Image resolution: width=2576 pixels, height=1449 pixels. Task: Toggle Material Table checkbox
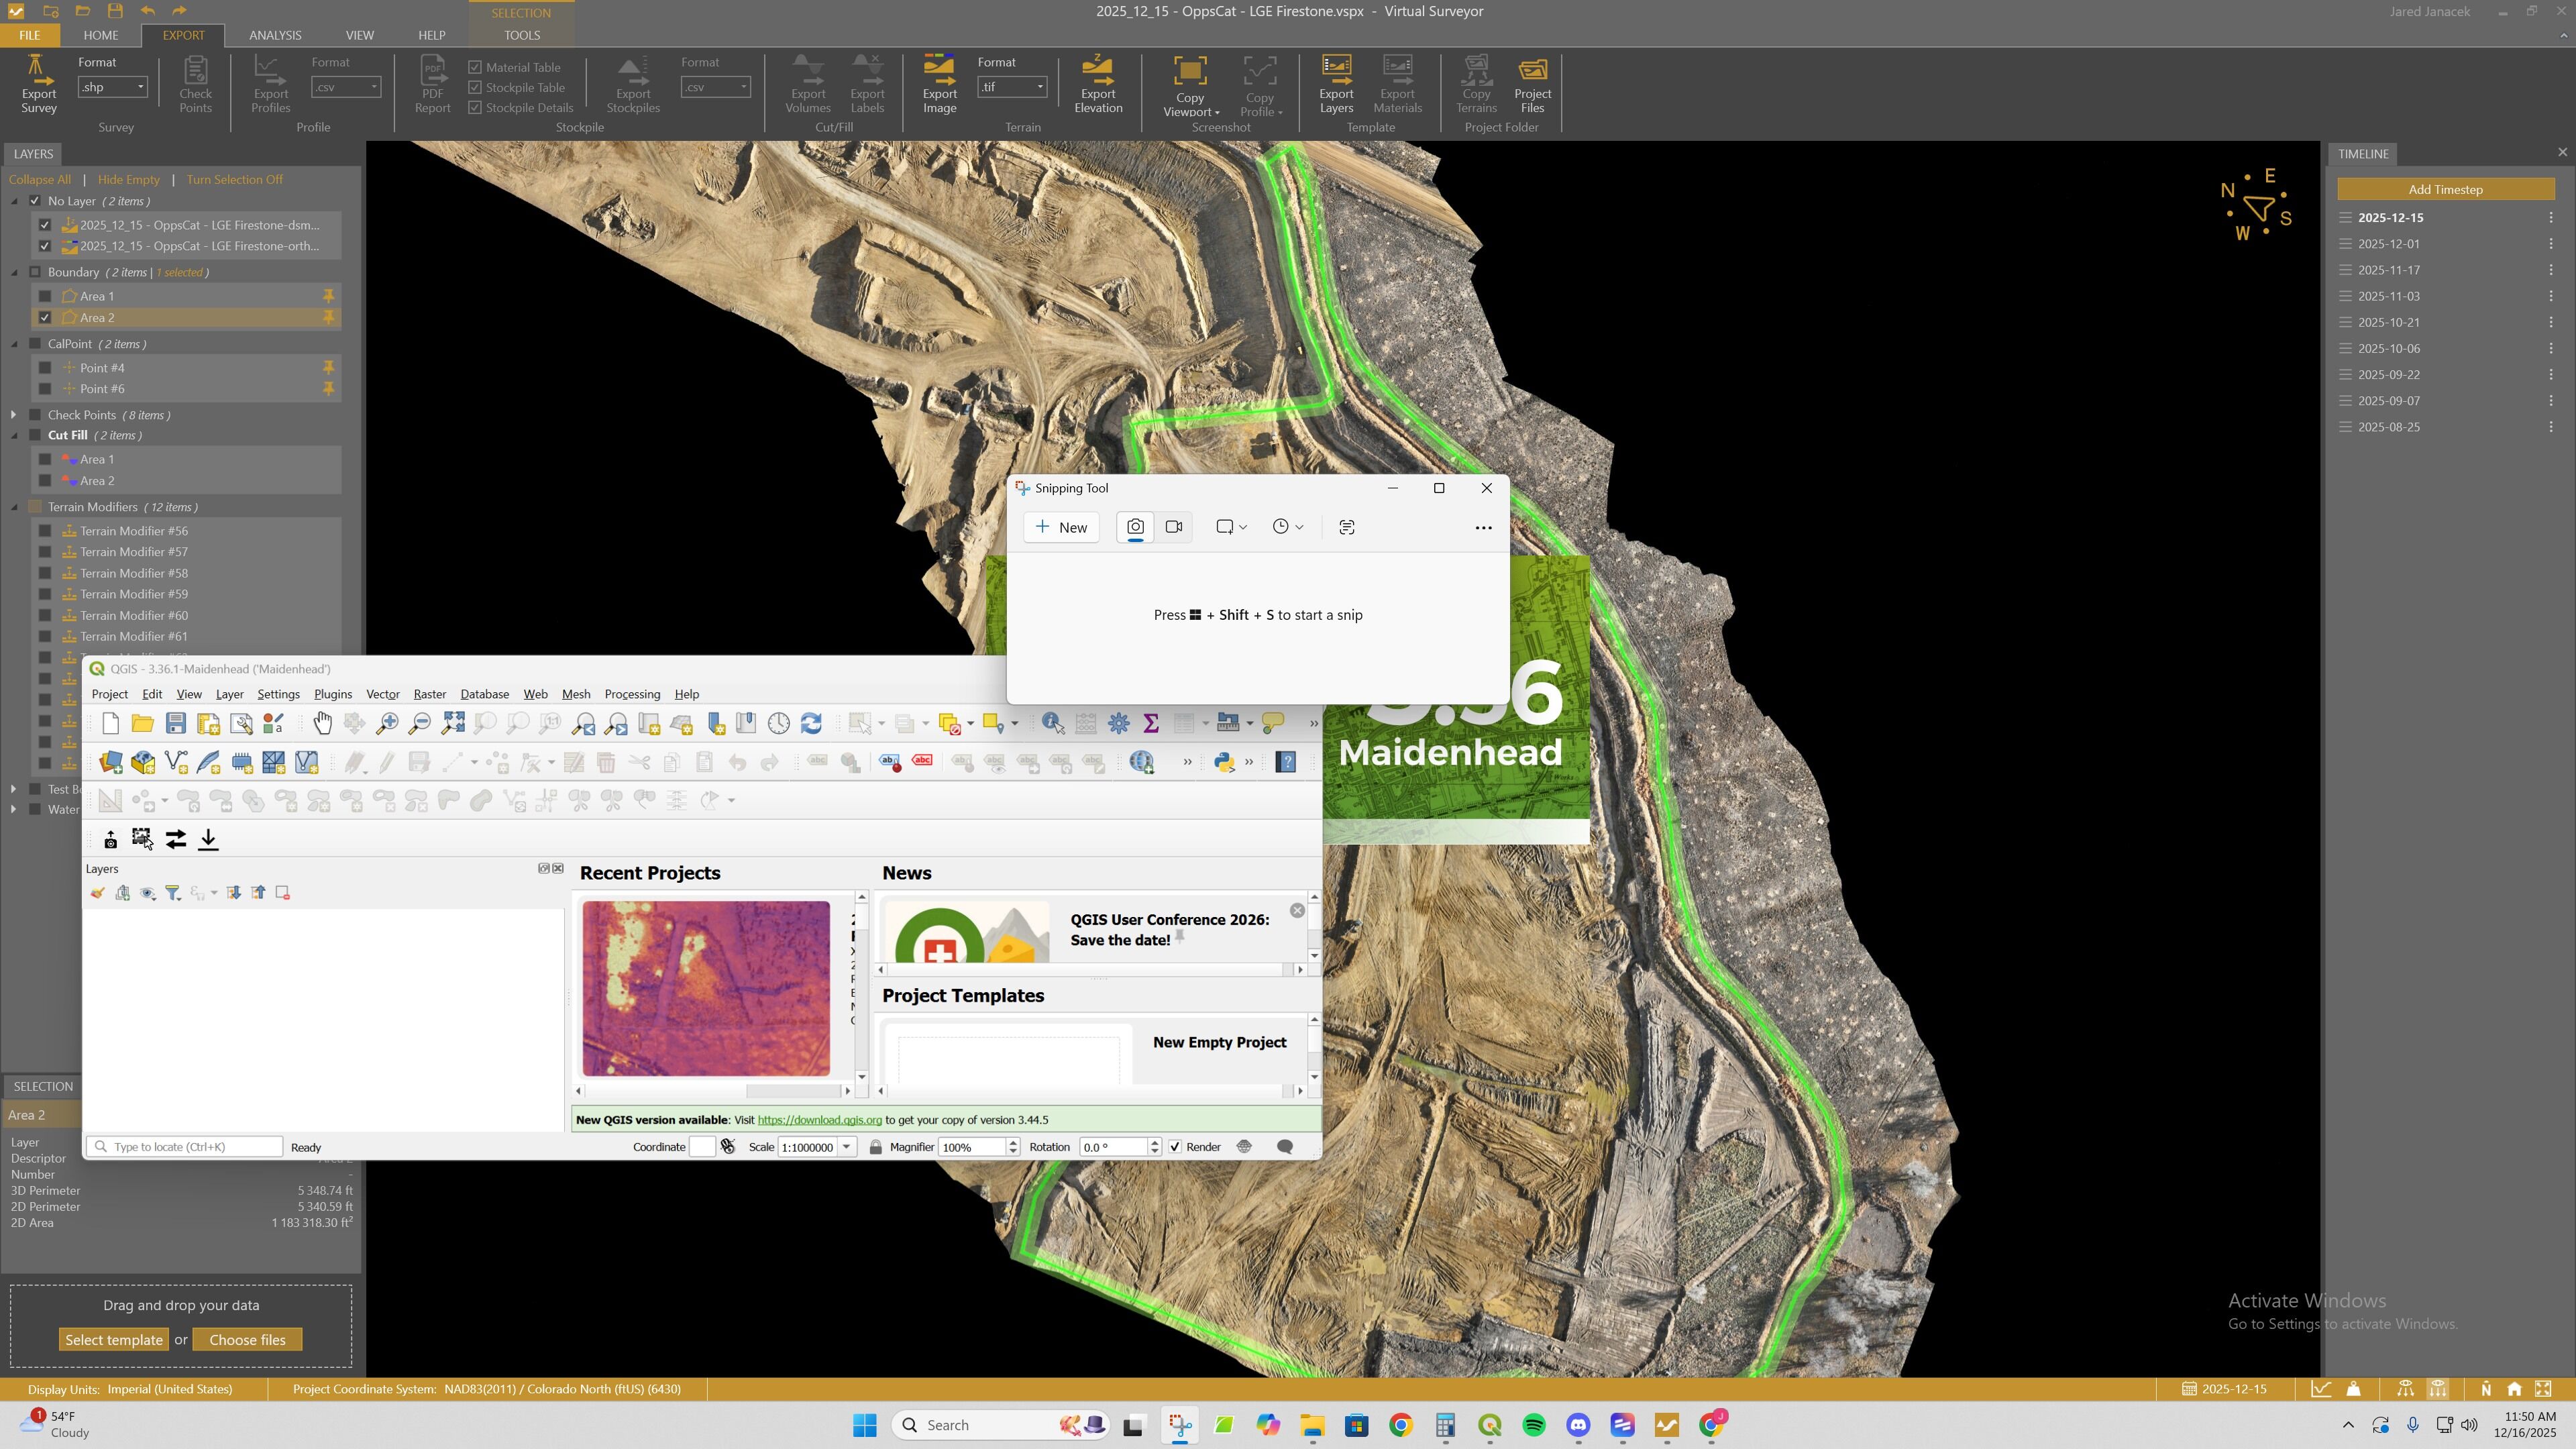[x=475, y=67]
